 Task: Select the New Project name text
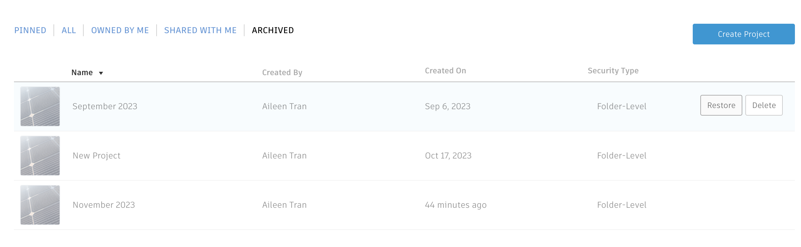click(x=96, y=155)
